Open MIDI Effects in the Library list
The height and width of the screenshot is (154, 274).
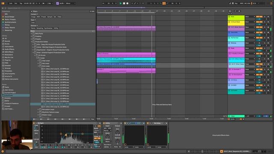tap(9, 52)
